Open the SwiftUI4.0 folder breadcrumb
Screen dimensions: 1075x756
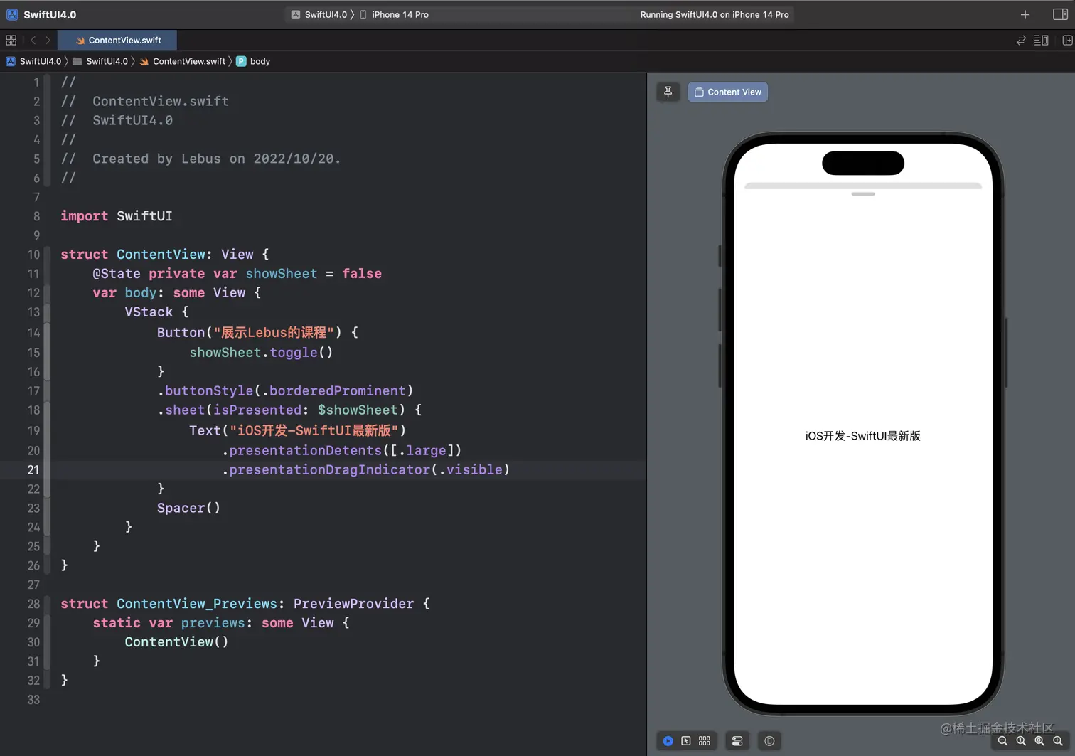pos(100,61)
